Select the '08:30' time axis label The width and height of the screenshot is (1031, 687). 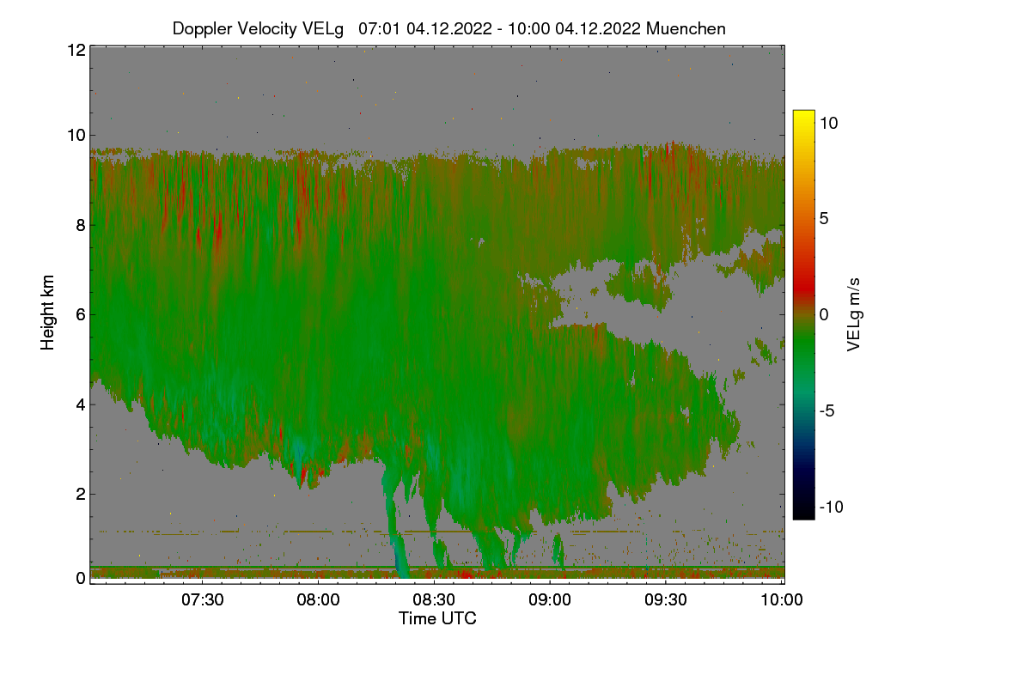click(x=434, y=600)
